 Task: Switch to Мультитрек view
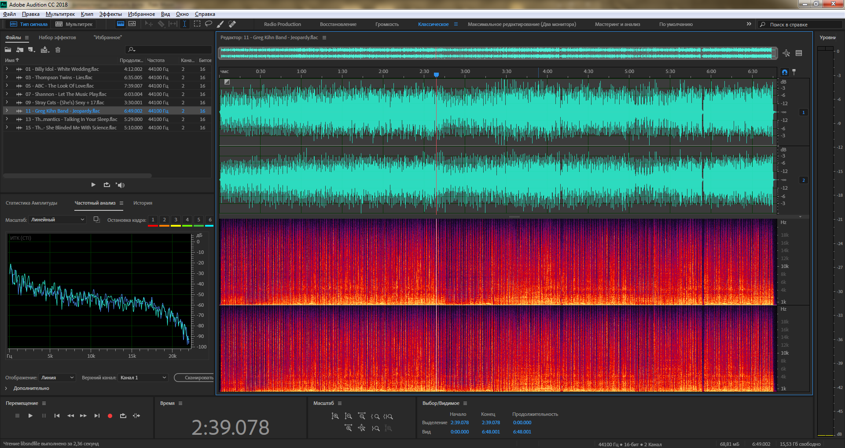[x=74, y=24]
